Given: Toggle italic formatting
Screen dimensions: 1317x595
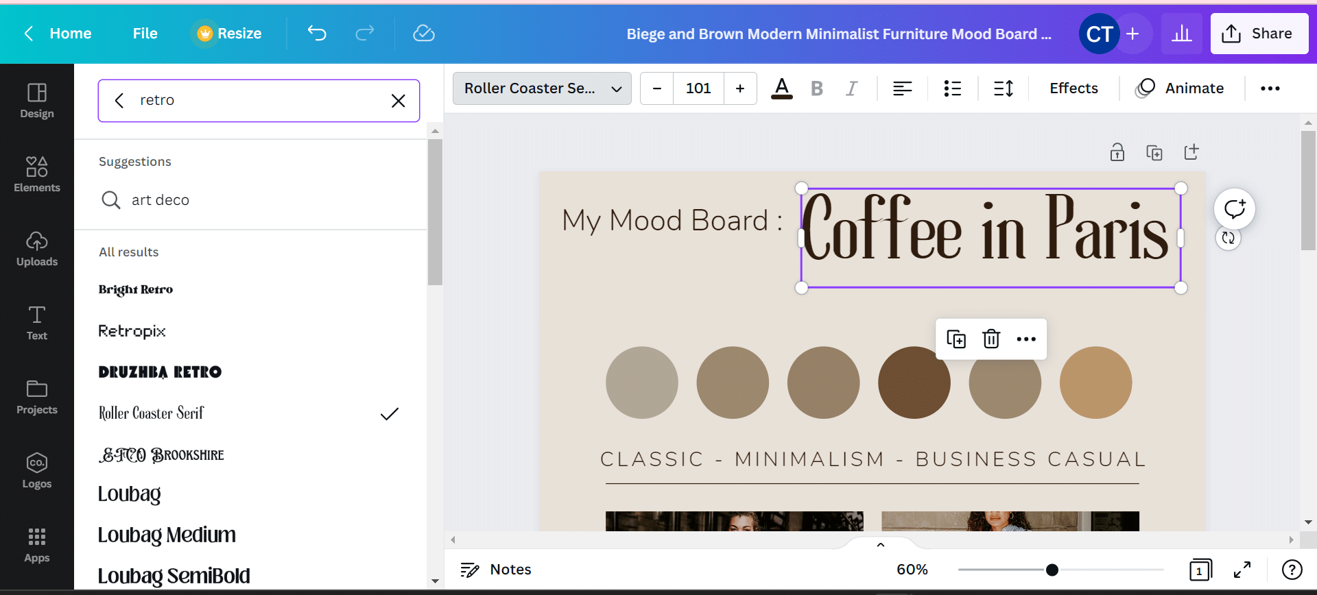Looking at the screenshot, I should [852, 88].
